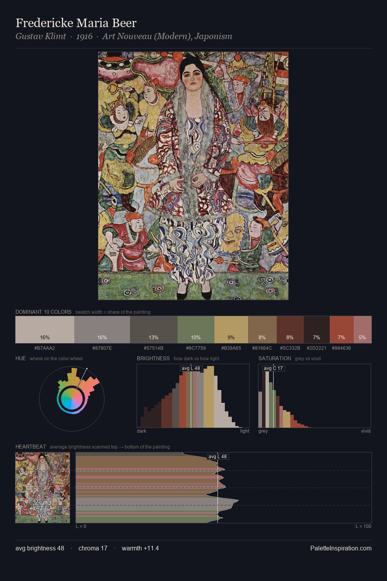Viewport: 387px width, 581px height.
Task: Click the #81664C hex code label
Action: point(262,348)
